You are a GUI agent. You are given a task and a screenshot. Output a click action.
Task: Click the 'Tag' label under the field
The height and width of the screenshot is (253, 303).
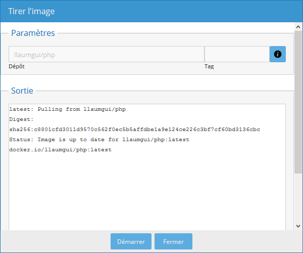pyautogui.click(x=209, y=66)
